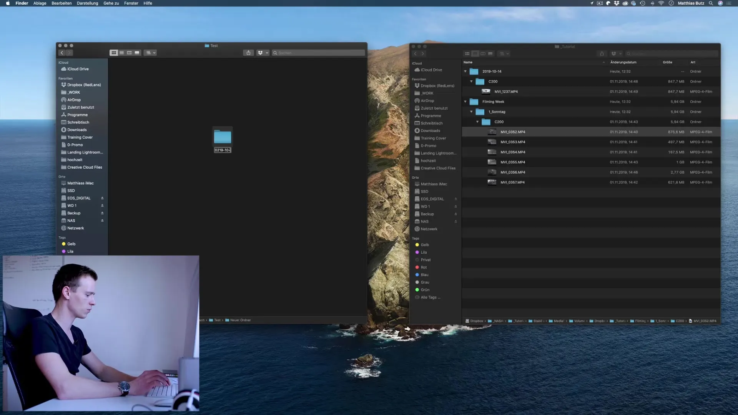The height and width of the screenshot is (415, 738).
Task: Sort by Größe column header
Action: click(x=667, y=62)
